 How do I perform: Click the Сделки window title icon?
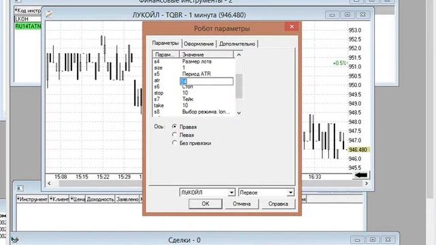pos(15,240)
